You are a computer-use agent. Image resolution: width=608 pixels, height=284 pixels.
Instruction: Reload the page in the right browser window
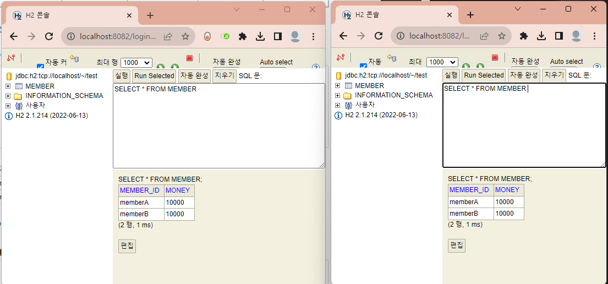[x=379, y=36]
